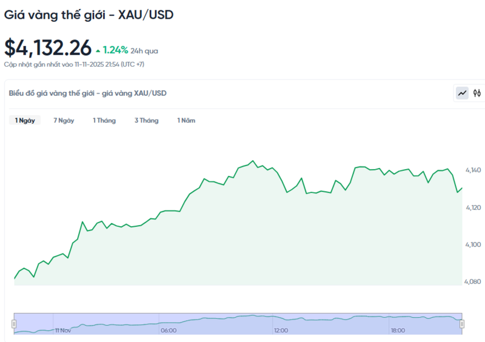Grab the right handle of range navigator
Screen dimensions: 485x342
(x=462, y=324)
